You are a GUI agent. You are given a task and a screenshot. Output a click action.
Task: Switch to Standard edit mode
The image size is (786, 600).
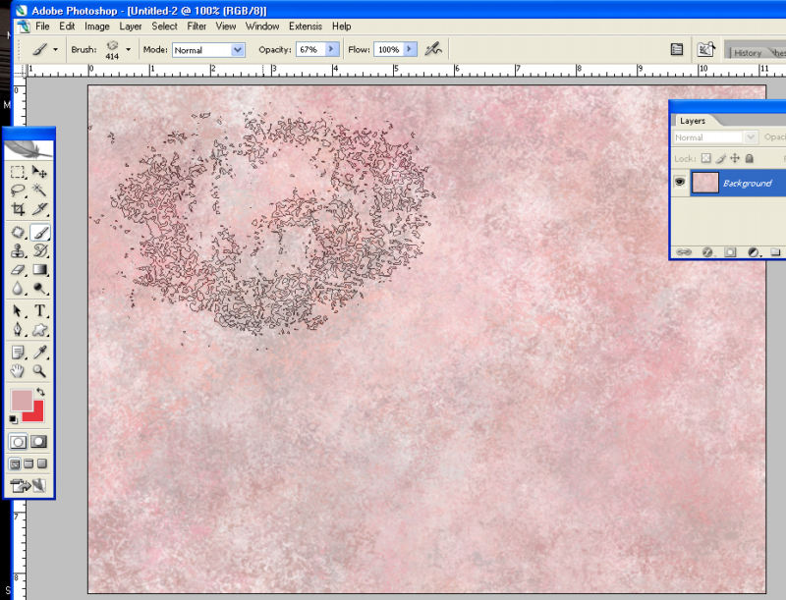[18, 442]
